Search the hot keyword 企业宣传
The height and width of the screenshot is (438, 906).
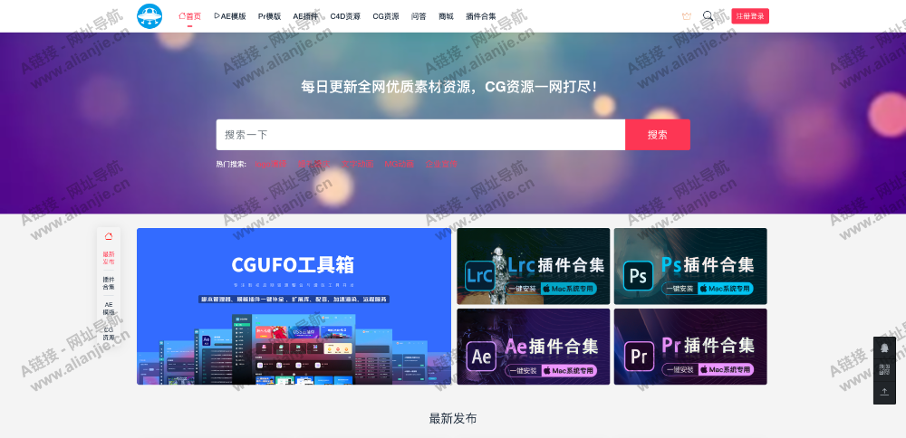coord(441,164)
